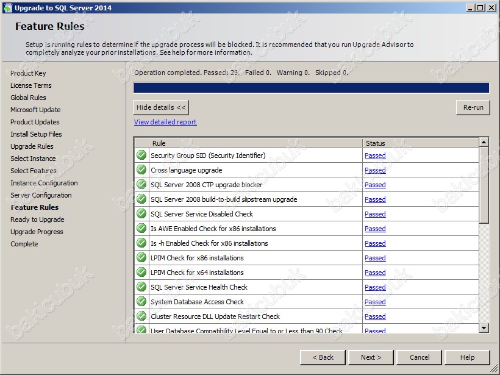Click the Select Features step in the sidebar
The image size is (500, 375).
(x=33, y=171)
